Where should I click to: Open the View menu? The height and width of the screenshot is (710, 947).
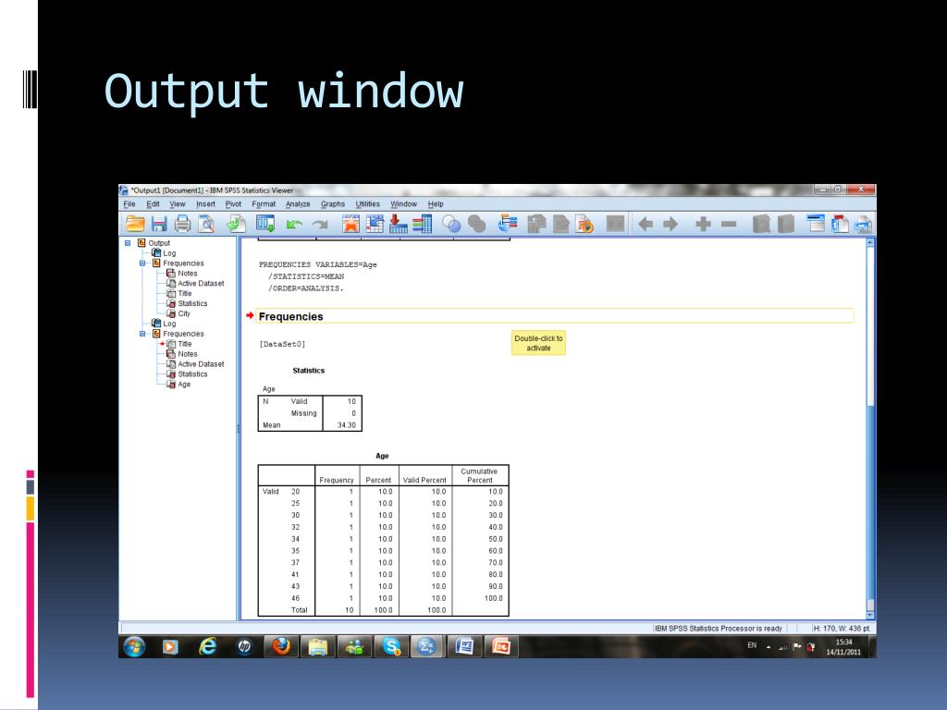pos(177,204)
